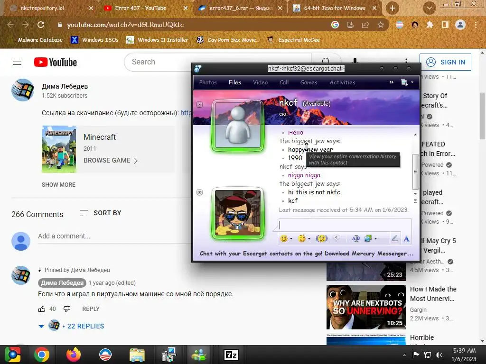The image size is (486, 364).
Task: Open the emoticon picker dropdown in messenger
Action: tap(291, 239)
